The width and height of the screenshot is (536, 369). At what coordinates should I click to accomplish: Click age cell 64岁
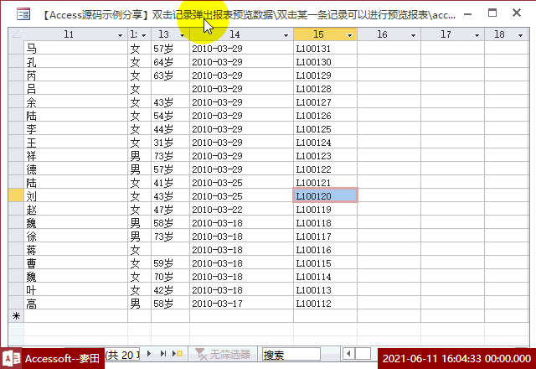pos(170,62)
